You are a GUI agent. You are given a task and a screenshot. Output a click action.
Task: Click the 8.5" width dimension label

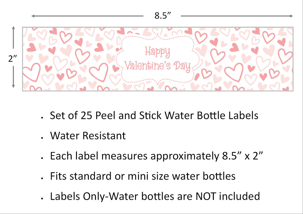pyautogui.click(x=163, y=16)
